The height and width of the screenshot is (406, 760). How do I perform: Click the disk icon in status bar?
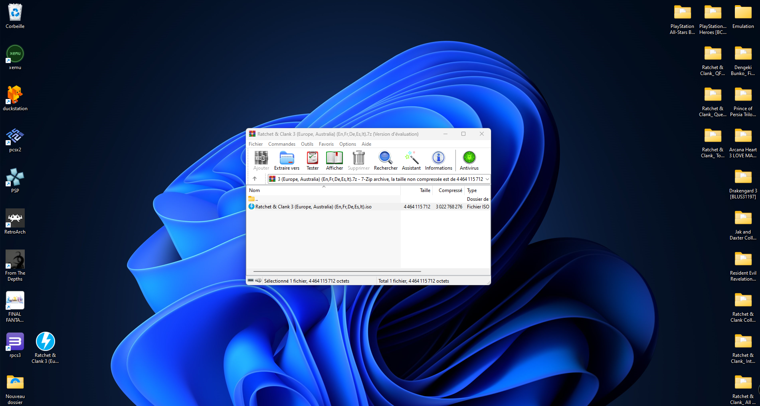point(251,281)
